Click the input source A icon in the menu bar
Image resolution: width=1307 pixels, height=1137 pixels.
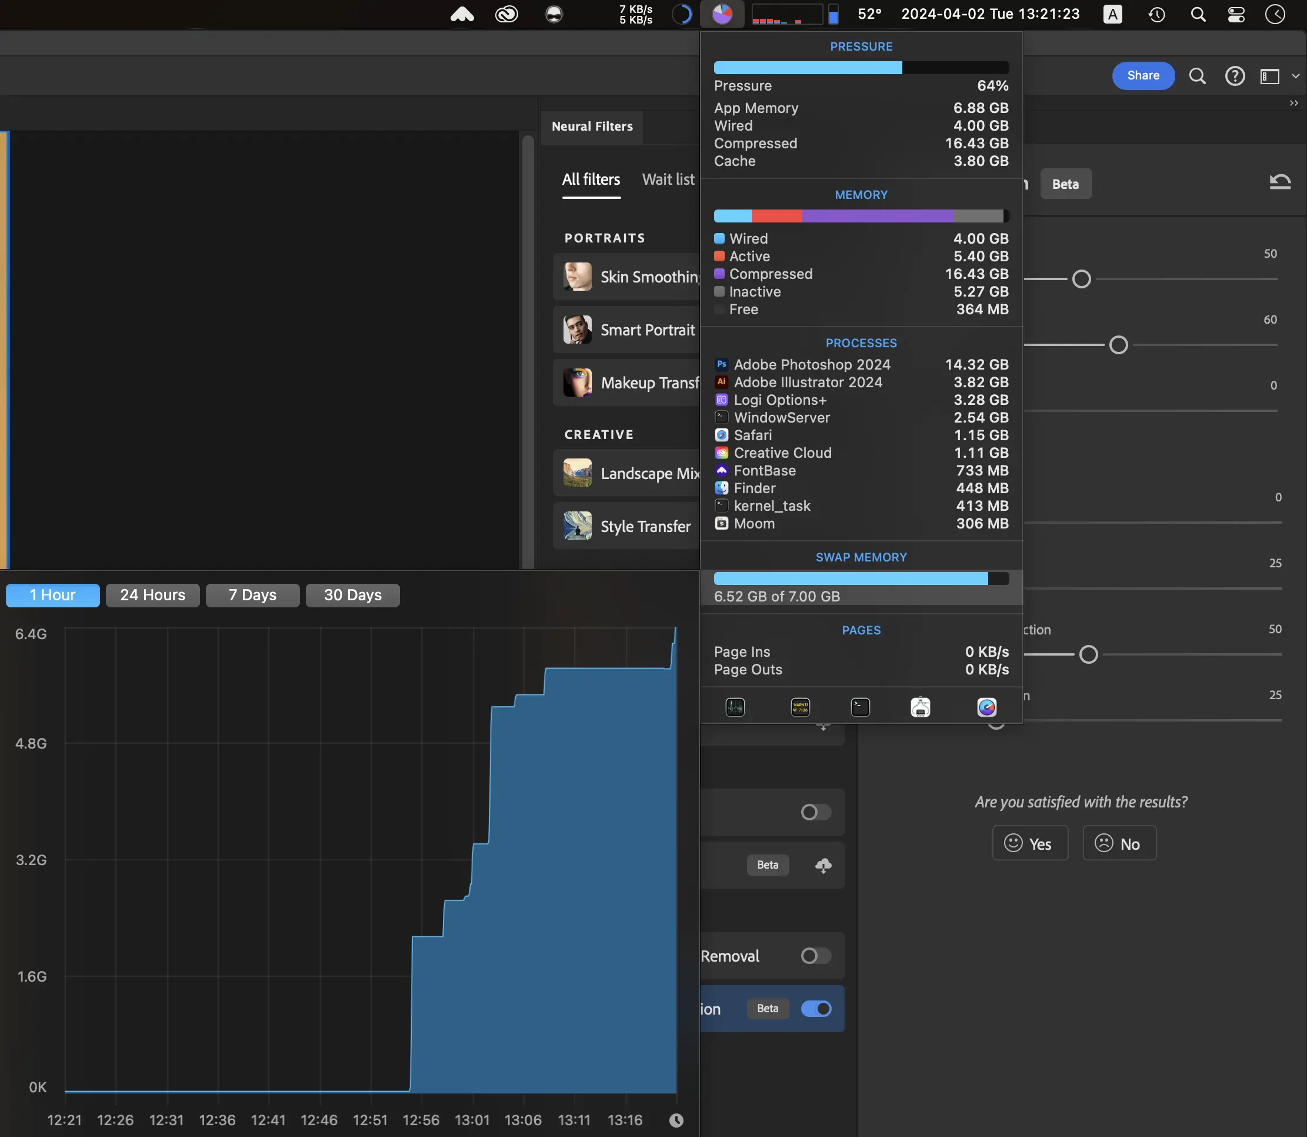1112,14
